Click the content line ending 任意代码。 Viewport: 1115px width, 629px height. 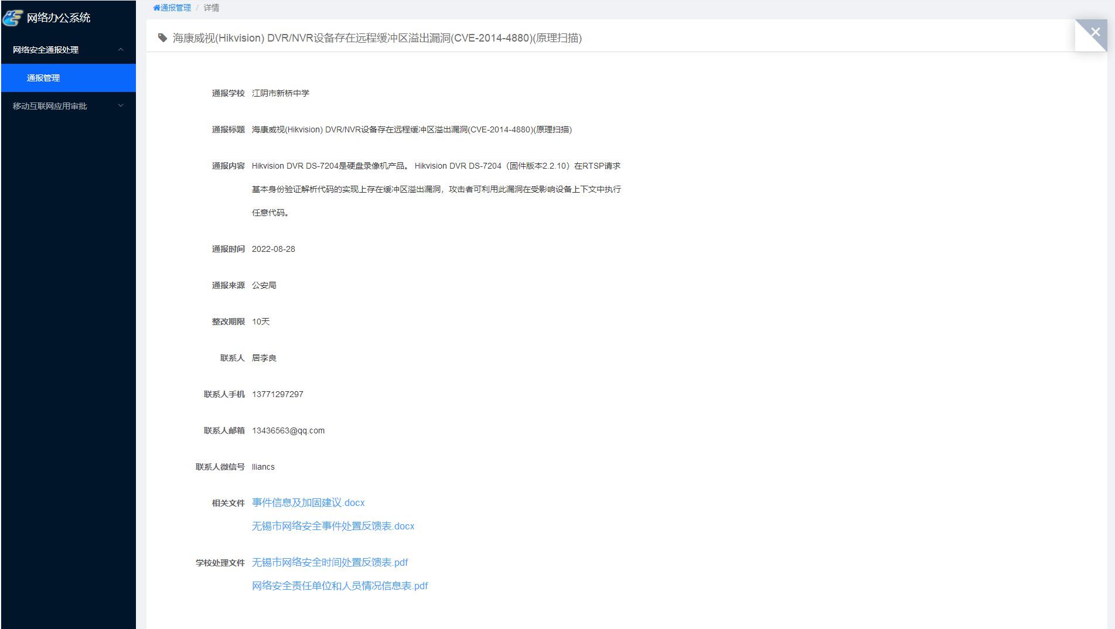270,213
